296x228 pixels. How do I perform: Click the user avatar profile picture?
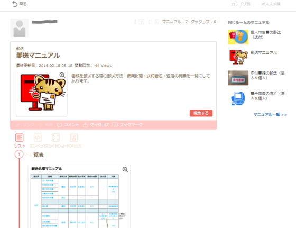[20, 28]
